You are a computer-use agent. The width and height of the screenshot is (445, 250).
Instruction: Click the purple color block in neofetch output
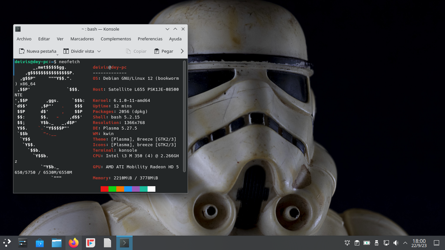click(136, 189)
